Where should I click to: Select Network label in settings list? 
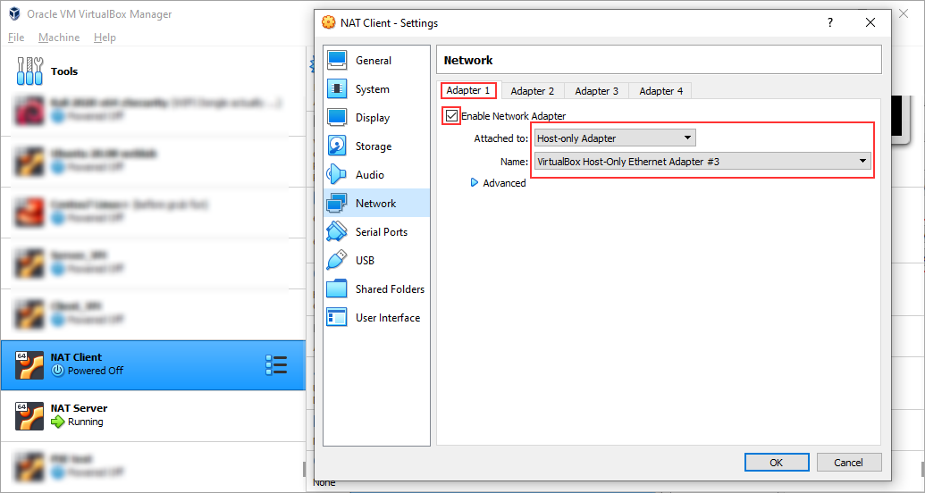pos(375,204)
